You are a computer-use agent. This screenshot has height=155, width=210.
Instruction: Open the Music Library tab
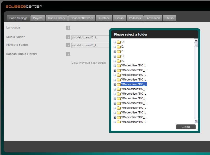point(57,18)
